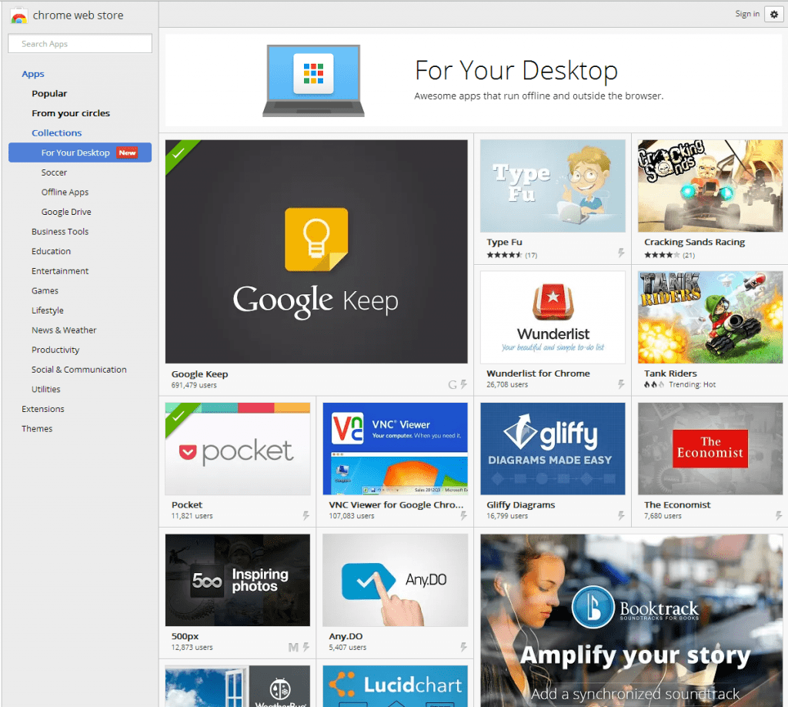Viewport: 788px width, 707px height.
Task: Click the Chrome Web Store logo icon
Action: [18, 15]
